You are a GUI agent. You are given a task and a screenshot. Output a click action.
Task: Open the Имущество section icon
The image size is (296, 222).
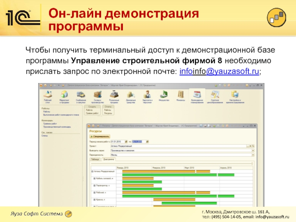coord(164,94)
